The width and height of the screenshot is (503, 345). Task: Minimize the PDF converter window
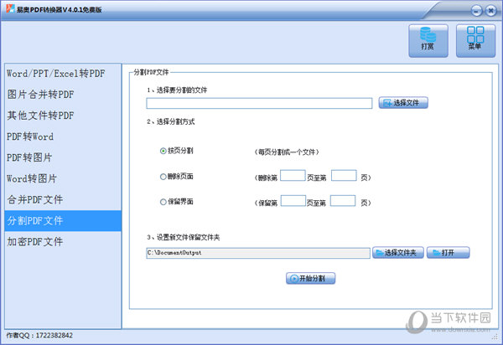point(476,11)
